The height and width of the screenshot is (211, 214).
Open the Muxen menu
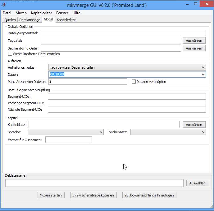[21, 13]
